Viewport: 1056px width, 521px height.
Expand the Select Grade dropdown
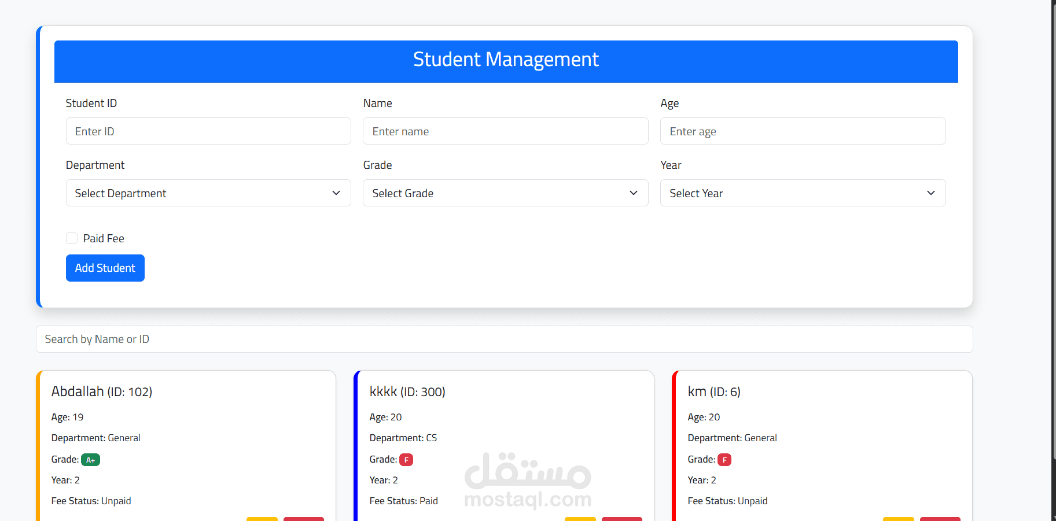506,193
